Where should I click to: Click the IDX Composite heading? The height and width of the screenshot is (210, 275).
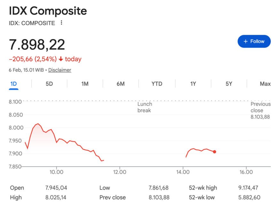47,11
